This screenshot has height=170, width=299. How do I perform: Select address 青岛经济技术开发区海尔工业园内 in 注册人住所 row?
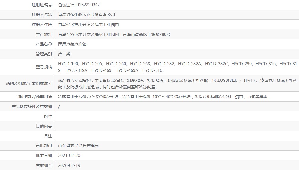(x=88, y=25)
